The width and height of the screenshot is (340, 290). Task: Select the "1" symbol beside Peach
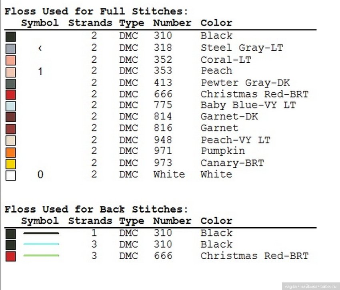click(x=40, y=72)
